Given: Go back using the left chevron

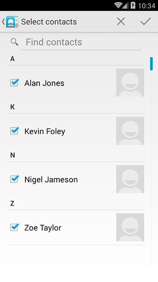Looking at the screenshot, I should pyautogui.click(x=3, y=22).
